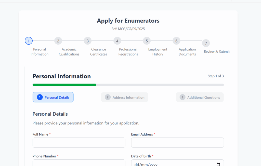This screenshot has width=261, height=166.
Task: Click inside the Full Name input field
Action: tap(79, 143)
